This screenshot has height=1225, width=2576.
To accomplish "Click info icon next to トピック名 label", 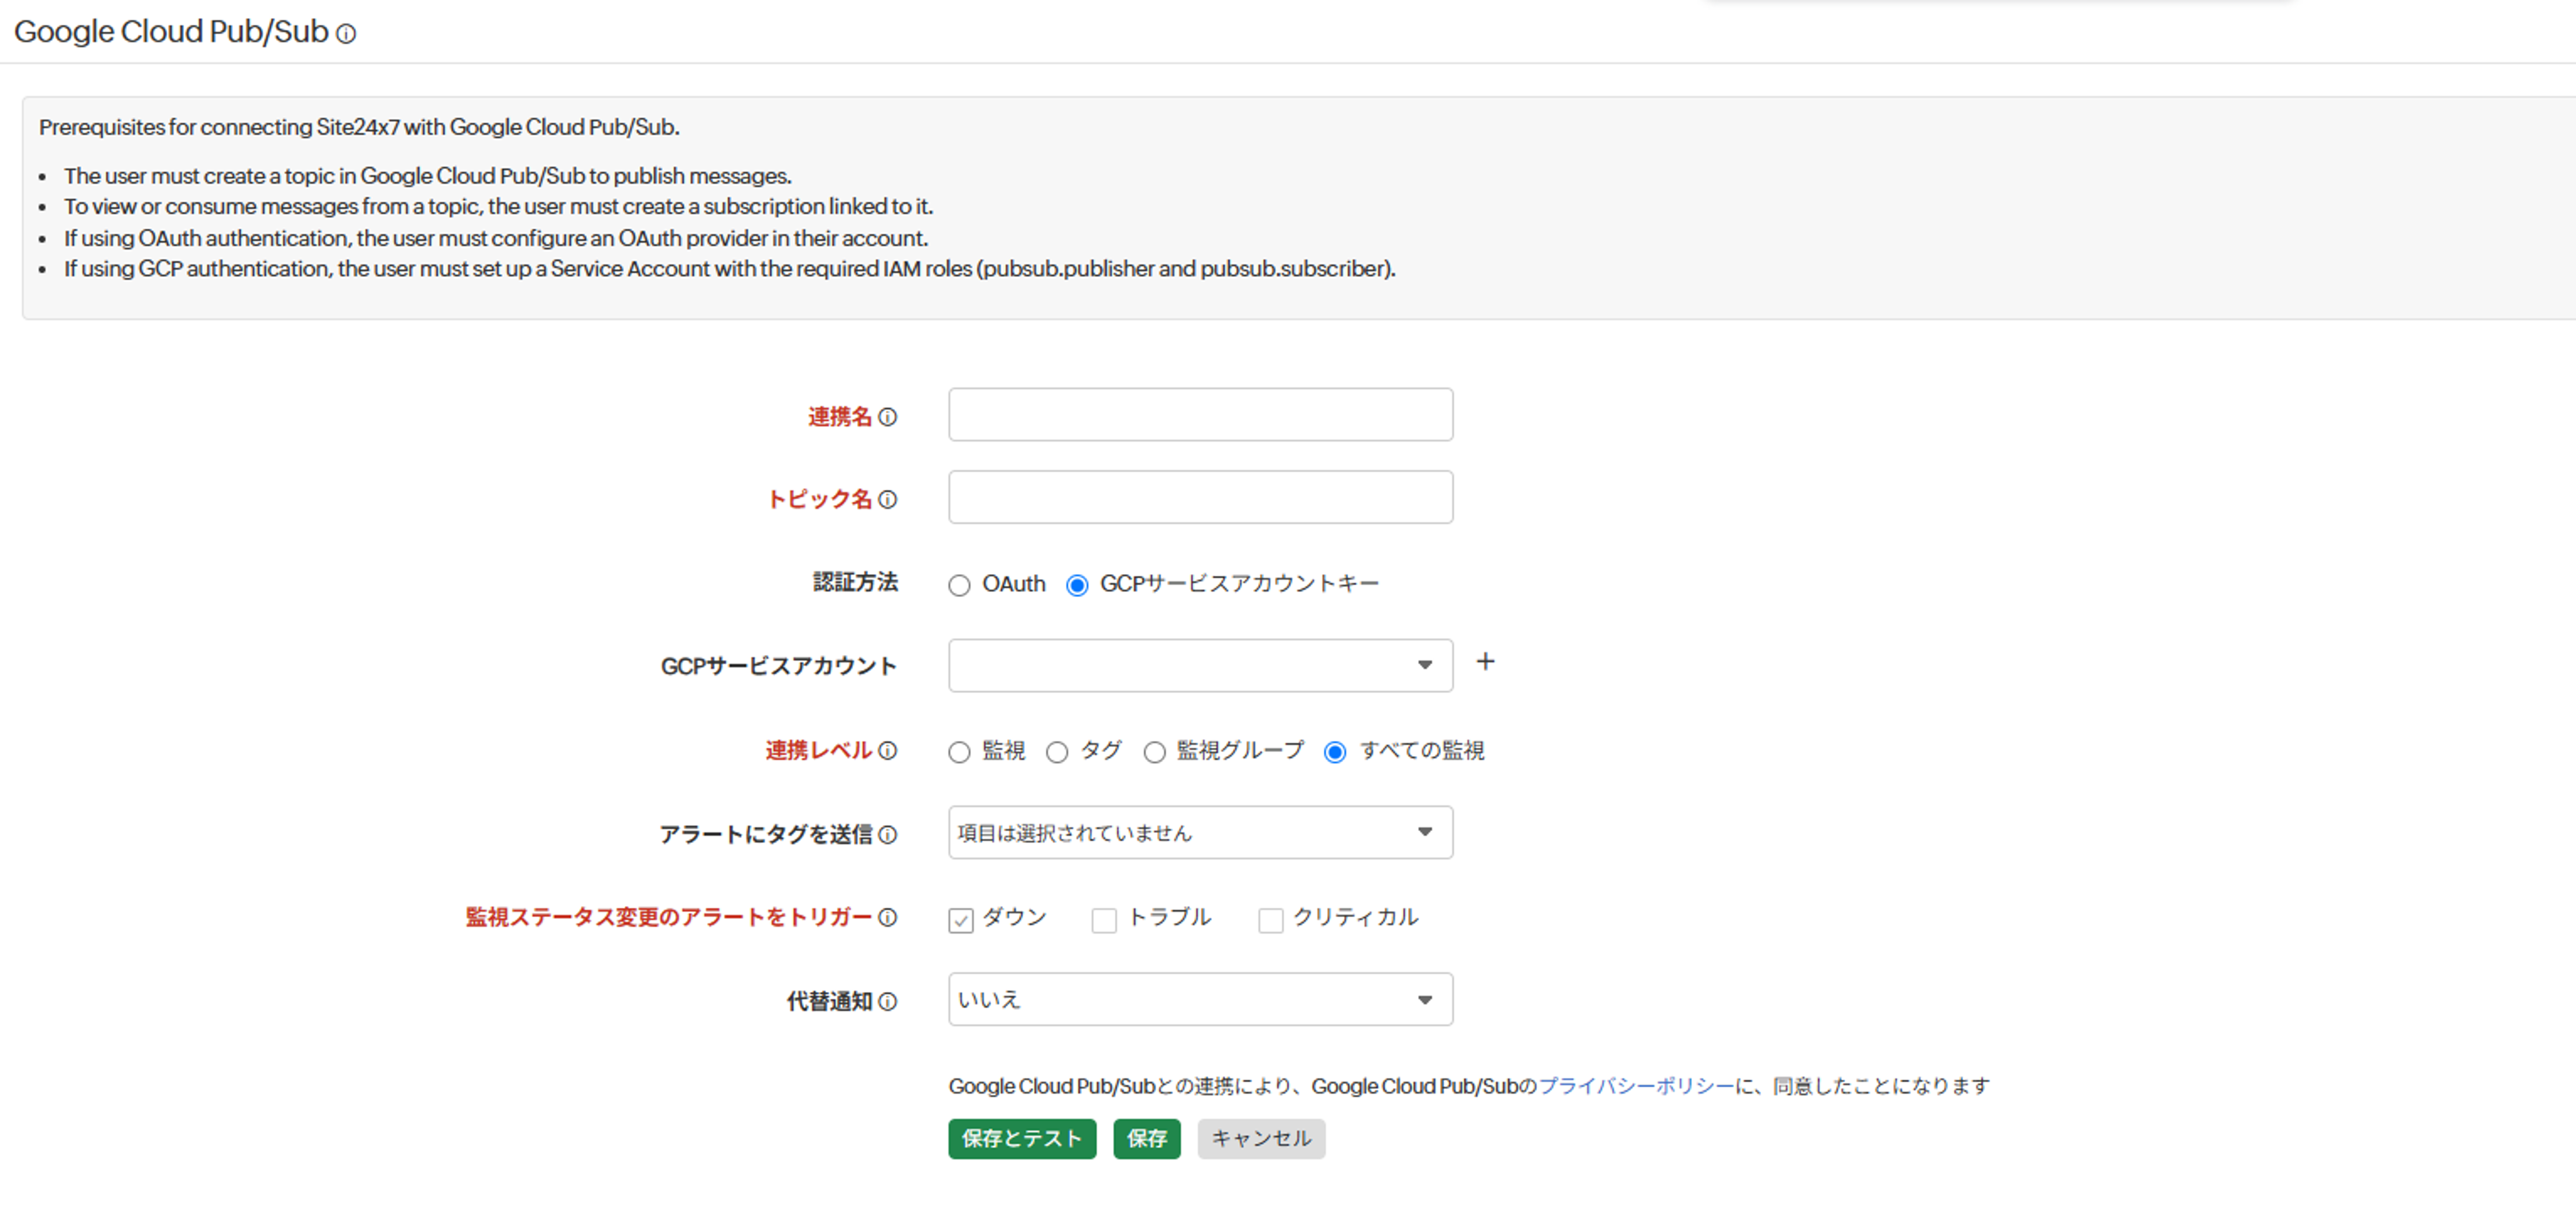I will click(887, 499).
